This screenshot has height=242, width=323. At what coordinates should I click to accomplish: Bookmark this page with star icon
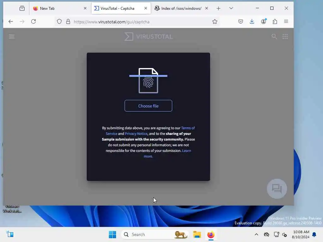(215, 22)
